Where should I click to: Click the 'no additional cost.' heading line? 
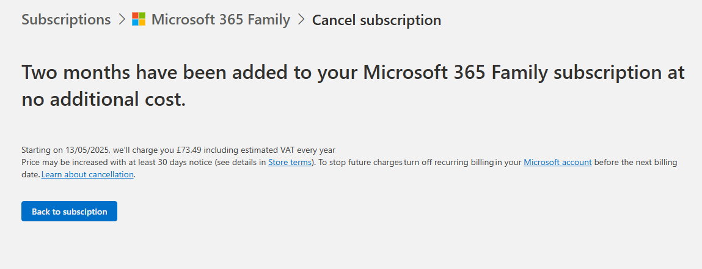(103, 100)
